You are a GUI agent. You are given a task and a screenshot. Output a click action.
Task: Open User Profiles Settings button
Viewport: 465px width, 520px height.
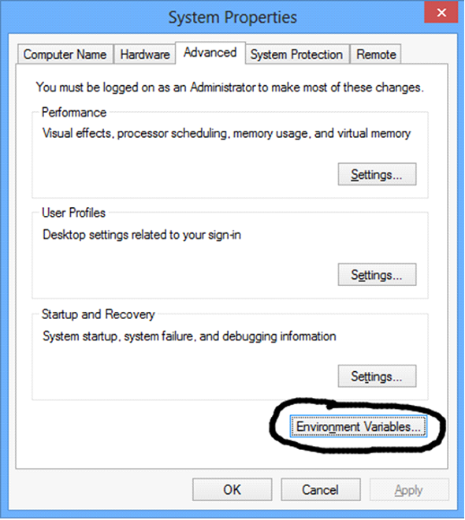click(x=377, y=275)
